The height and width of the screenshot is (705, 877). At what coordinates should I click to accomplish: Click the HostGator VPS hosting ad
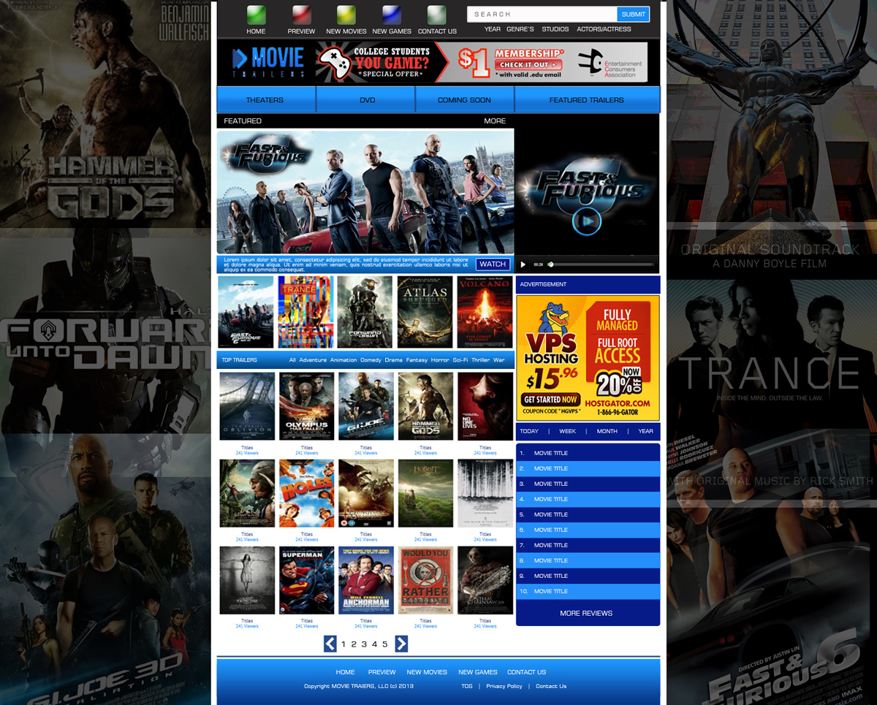pos(588,357)
